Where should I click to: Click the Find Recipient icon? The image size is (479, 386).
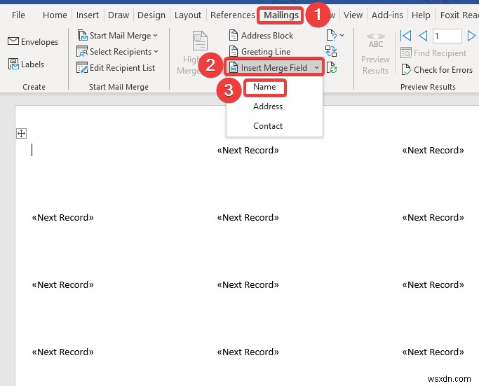(x=406, y=53)
